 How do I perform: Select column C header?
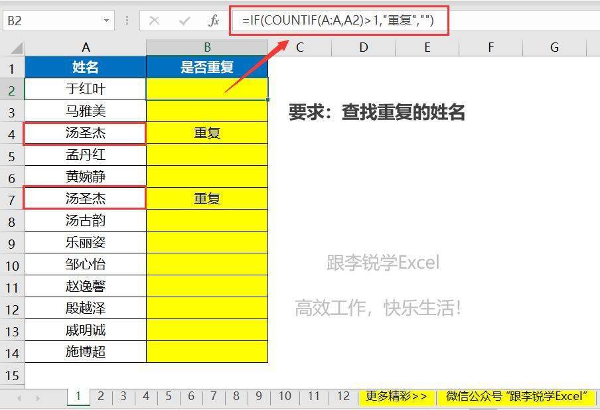(x=299, y=47)
